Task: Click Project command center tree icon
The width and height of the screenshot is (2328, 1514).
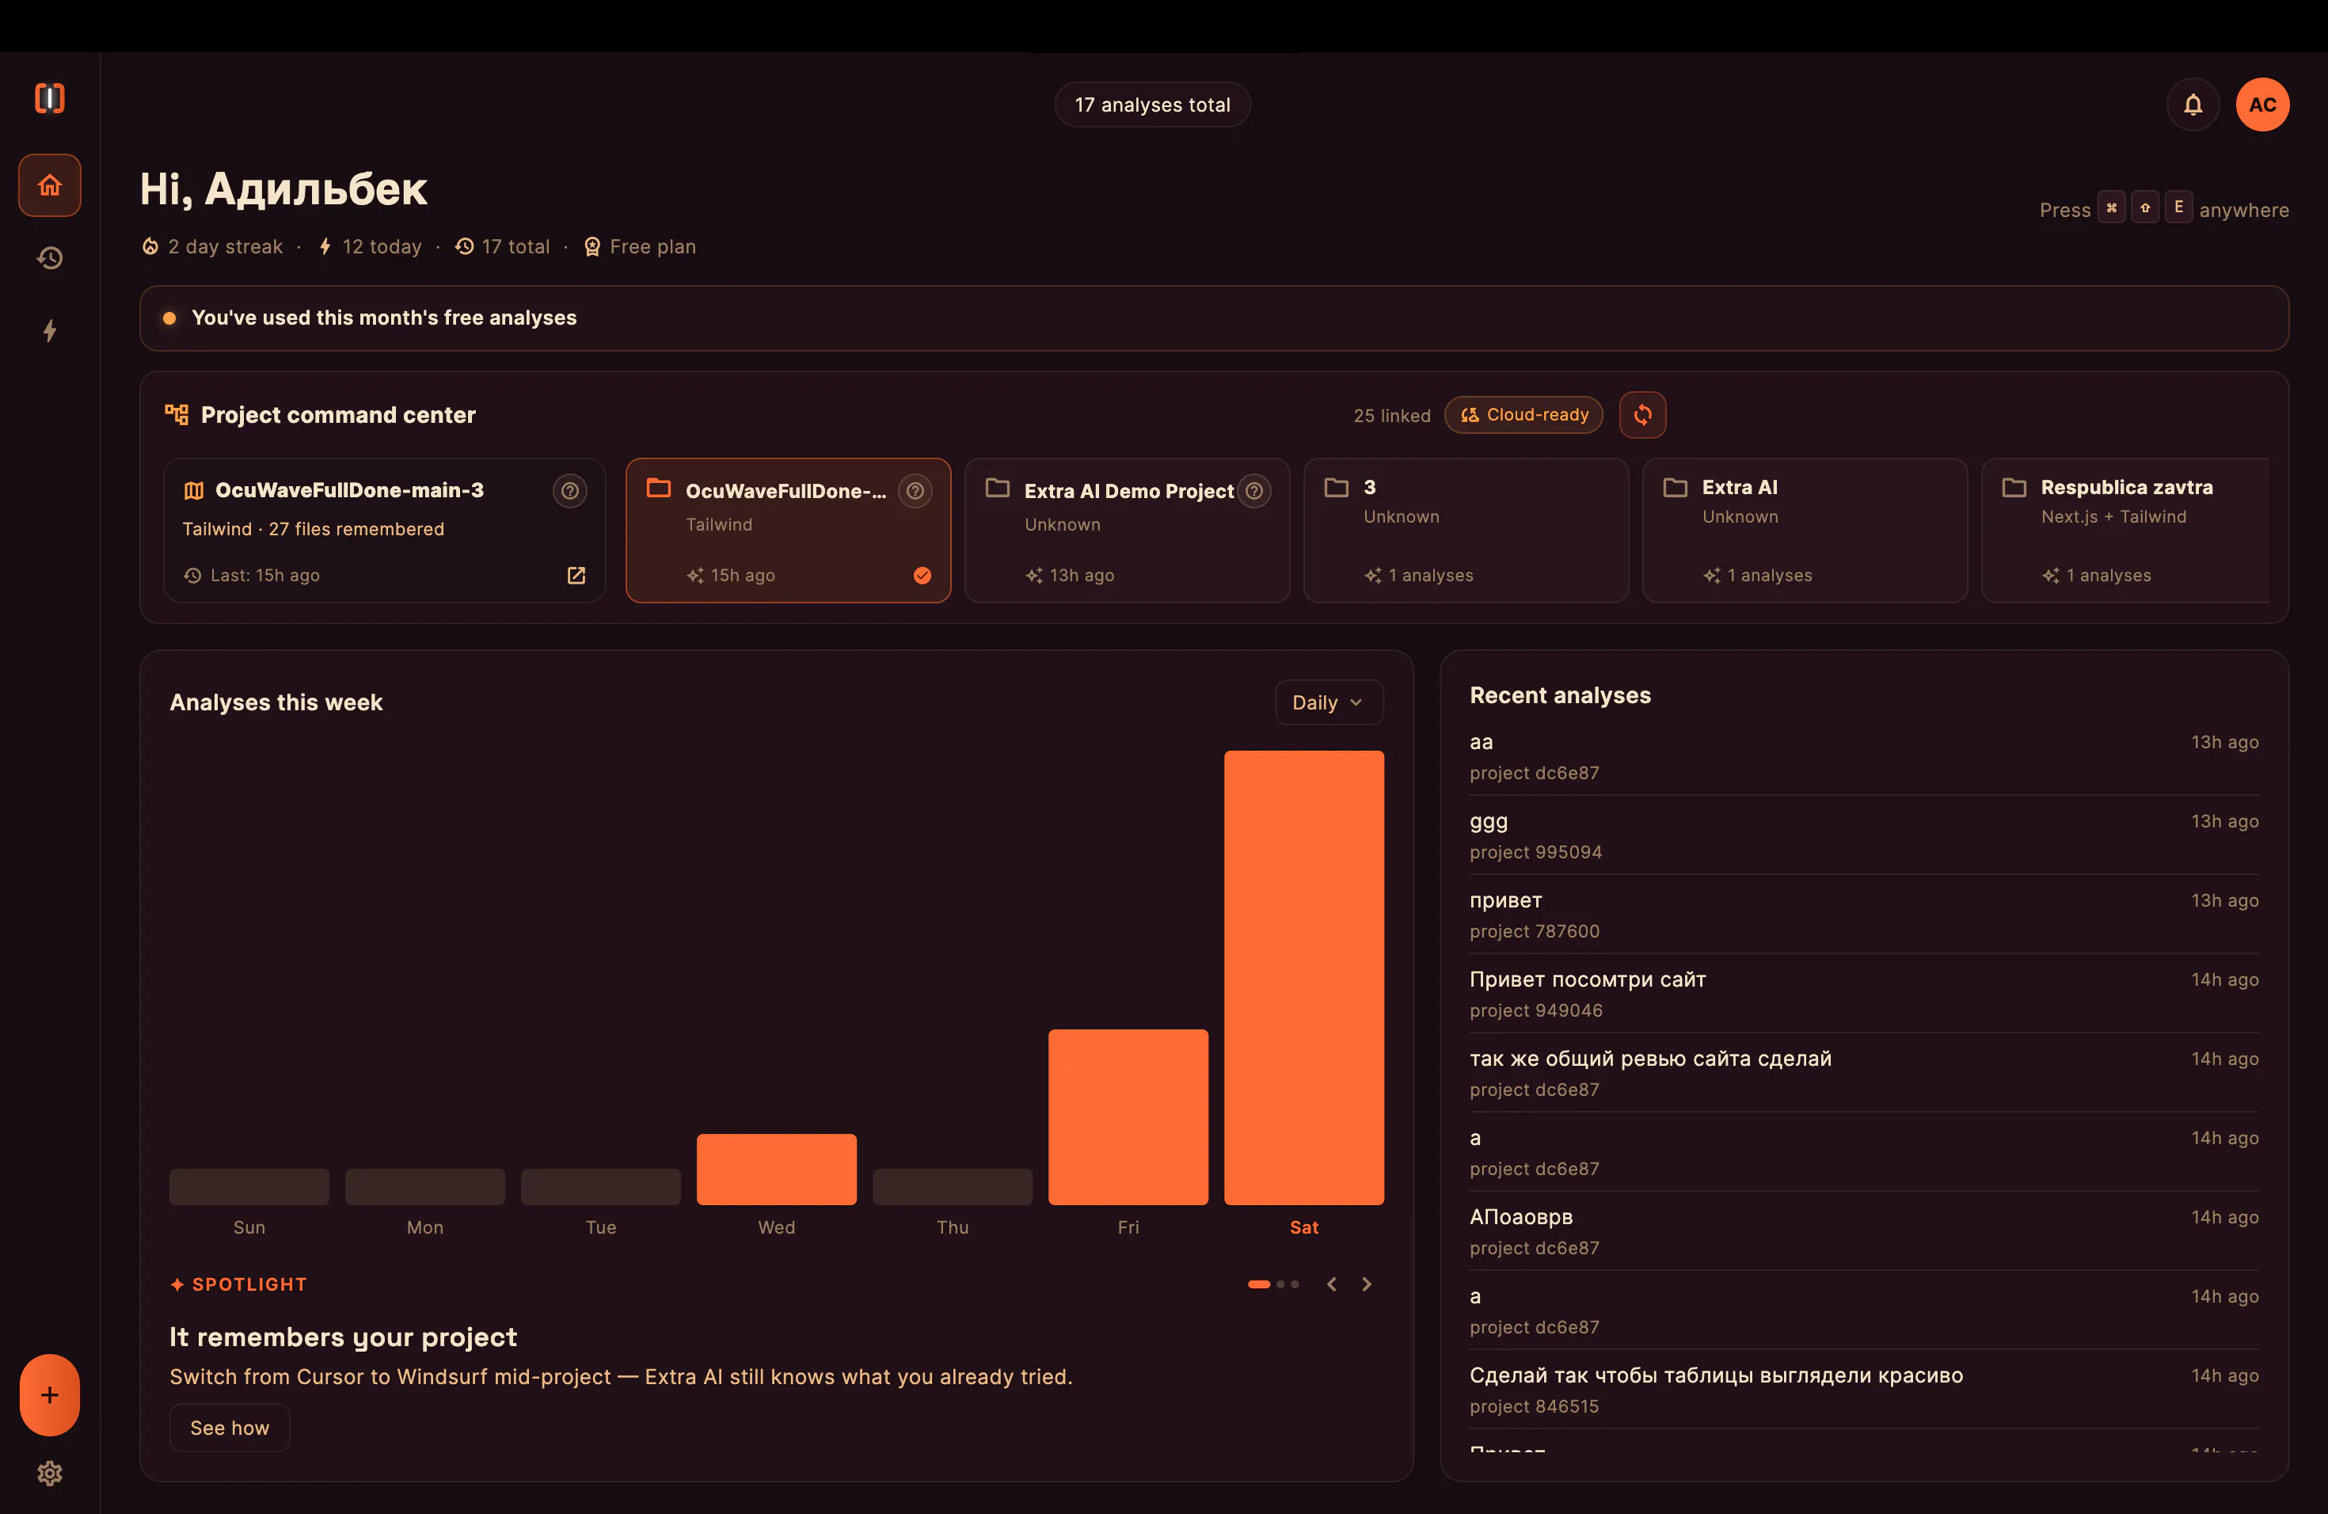Action: coord(176,415)
